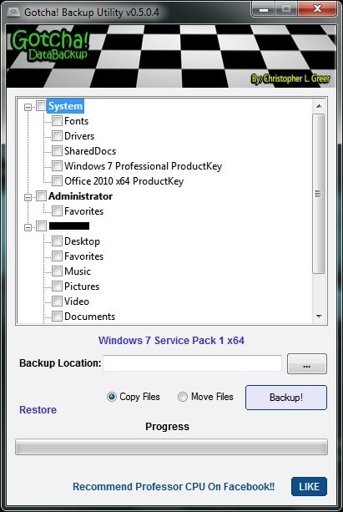Tick Favorites checkbox below Desktop
The width and height of the screenshot is (343, 512).
tap(57, 256)
